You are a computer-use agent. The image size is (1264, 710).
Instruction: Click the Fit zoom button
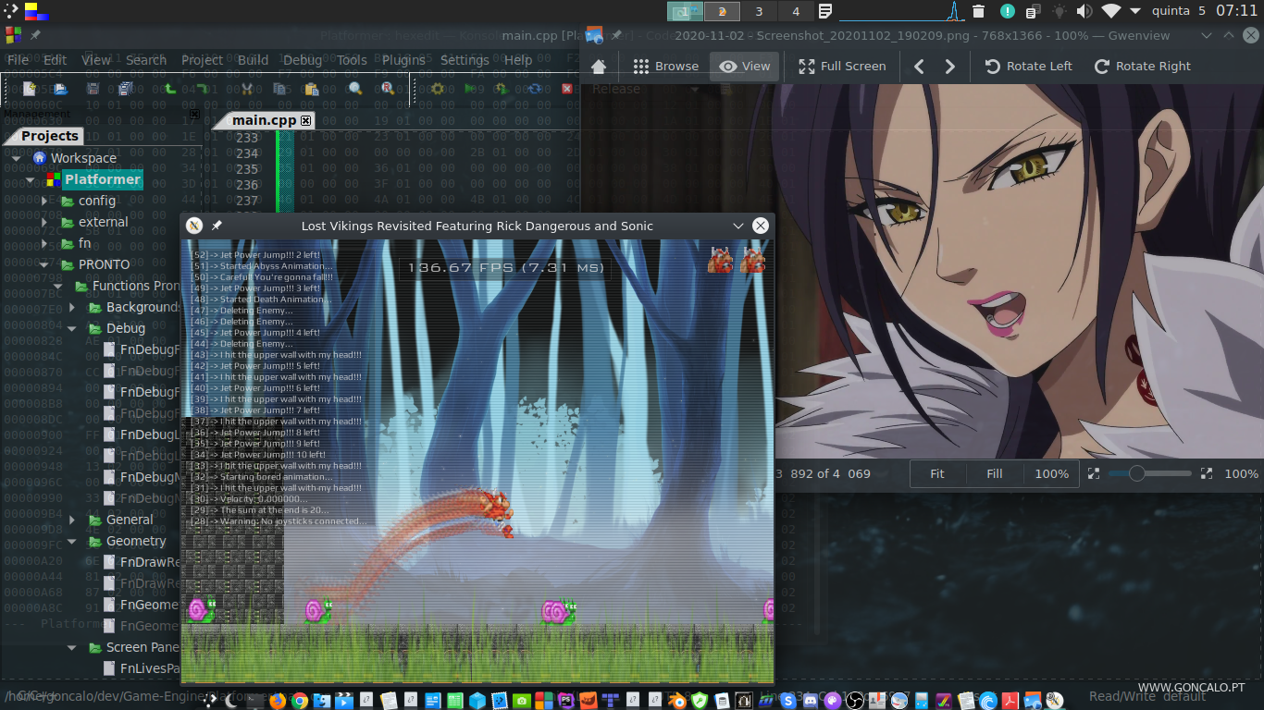coord(937,473)
